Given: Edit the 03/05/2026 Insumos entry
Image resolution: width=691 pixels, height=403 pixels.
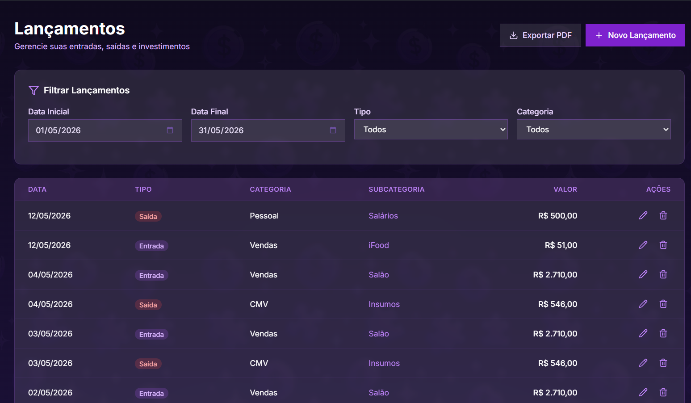Looking at the screenshot, I should [643, 363].
